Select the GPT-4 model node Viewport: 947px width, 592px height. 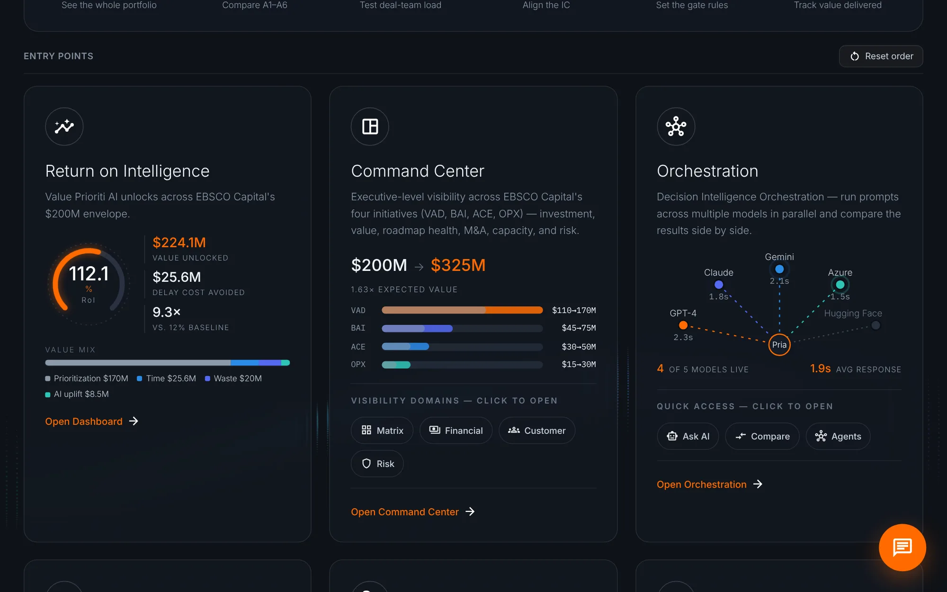[x=683, y=325]
